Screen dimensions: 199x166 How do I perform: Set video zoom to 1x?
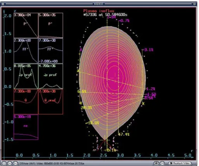[10, 163]
